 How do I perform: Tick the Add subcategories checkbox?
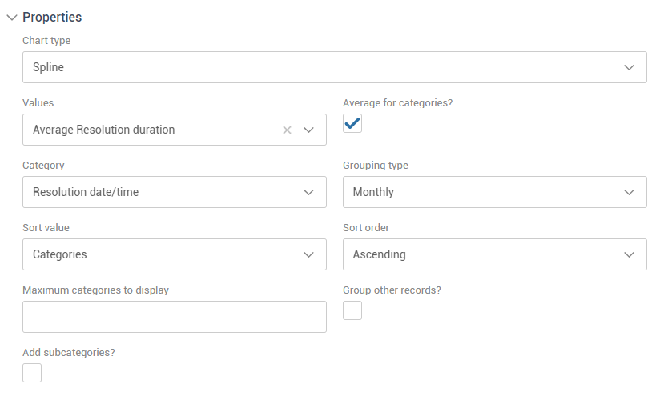coord(32,373)
